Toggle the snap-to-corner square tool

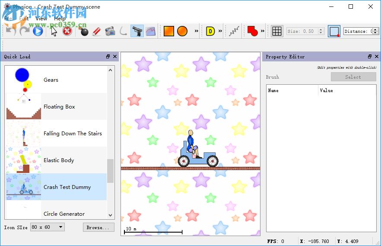(x=334, y=31)
